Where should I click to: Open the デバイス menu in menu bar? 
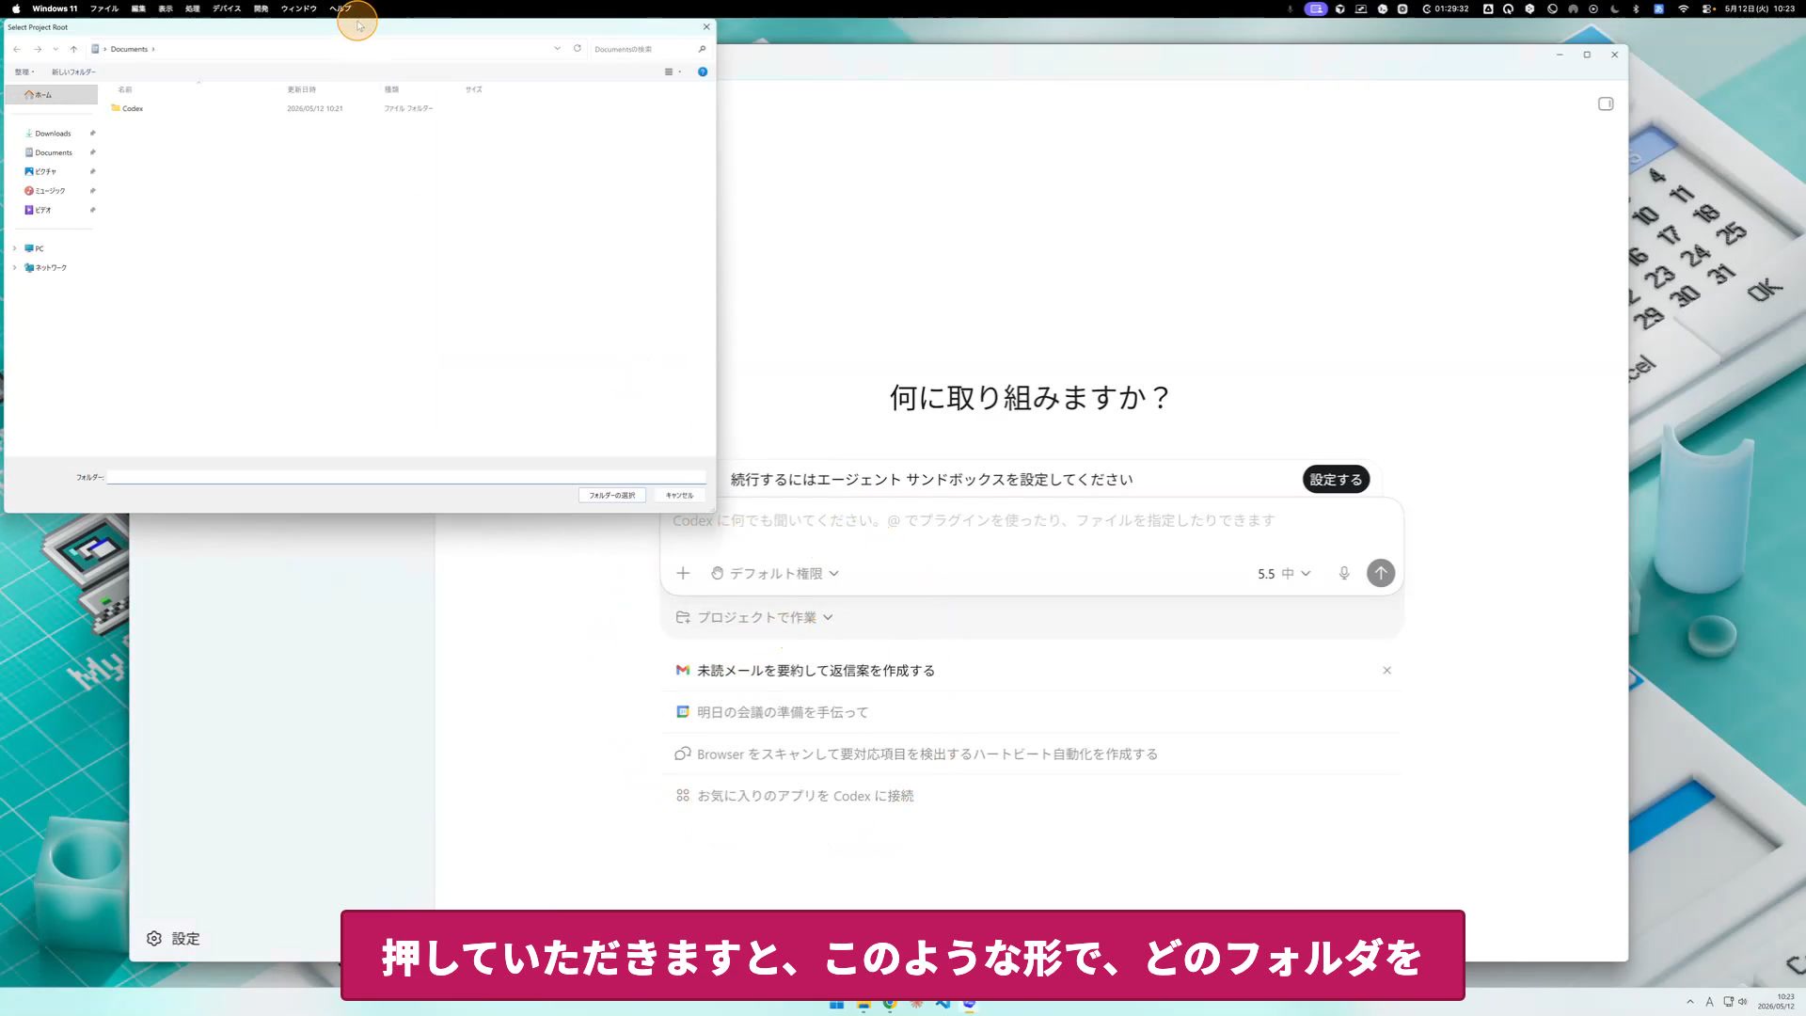(227, 8)
